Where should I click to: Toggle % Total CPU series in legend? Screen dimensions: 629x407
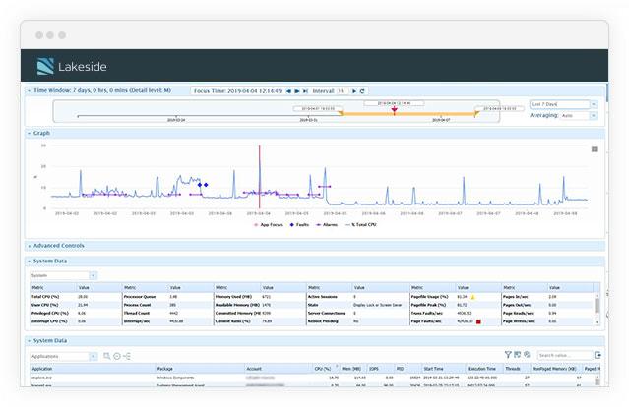360,225
